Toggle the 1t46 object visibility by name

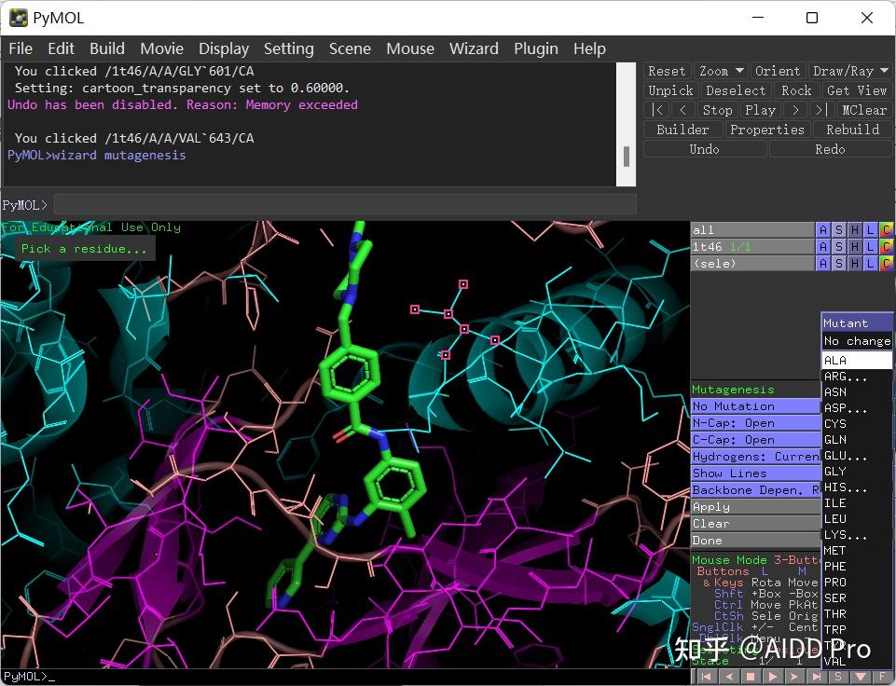click(x=751, y=247)
